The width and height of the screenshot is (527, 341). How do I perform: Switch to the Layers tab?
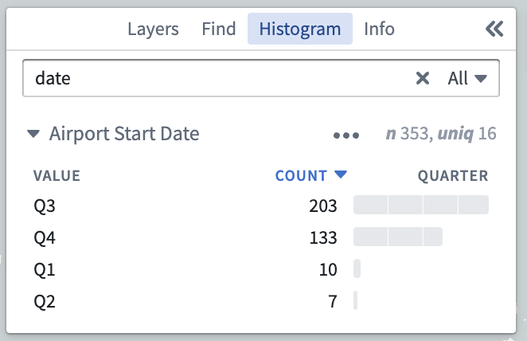pos(153,29)
